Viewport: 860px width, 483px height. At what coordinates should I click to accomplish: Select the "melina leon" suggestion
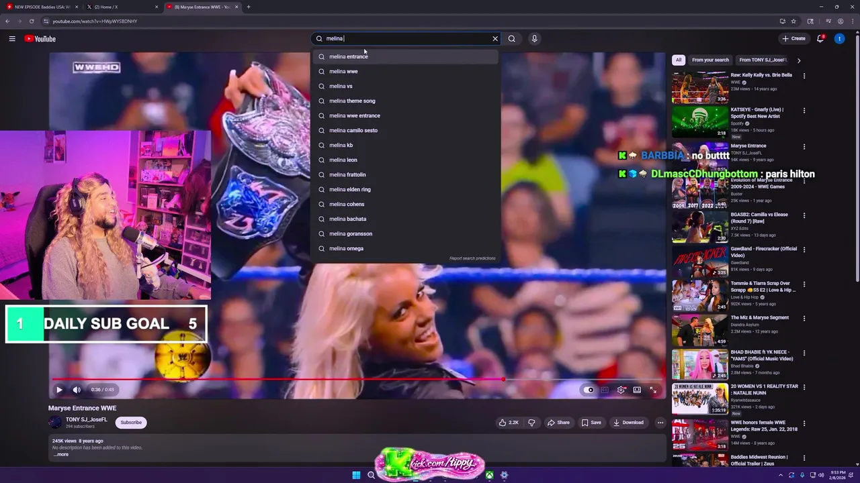[x=405, y=160]
